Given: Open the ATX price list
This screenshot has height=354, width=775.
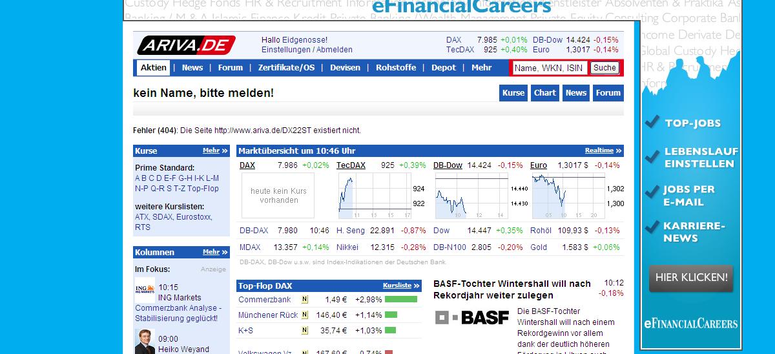Looking at the screenshot, I should pyautogui.click(x=142, y=217).
